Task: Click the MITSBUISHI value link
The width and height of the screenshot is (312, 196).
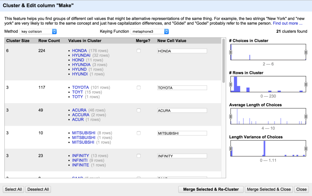Action: tap(83, 137)
